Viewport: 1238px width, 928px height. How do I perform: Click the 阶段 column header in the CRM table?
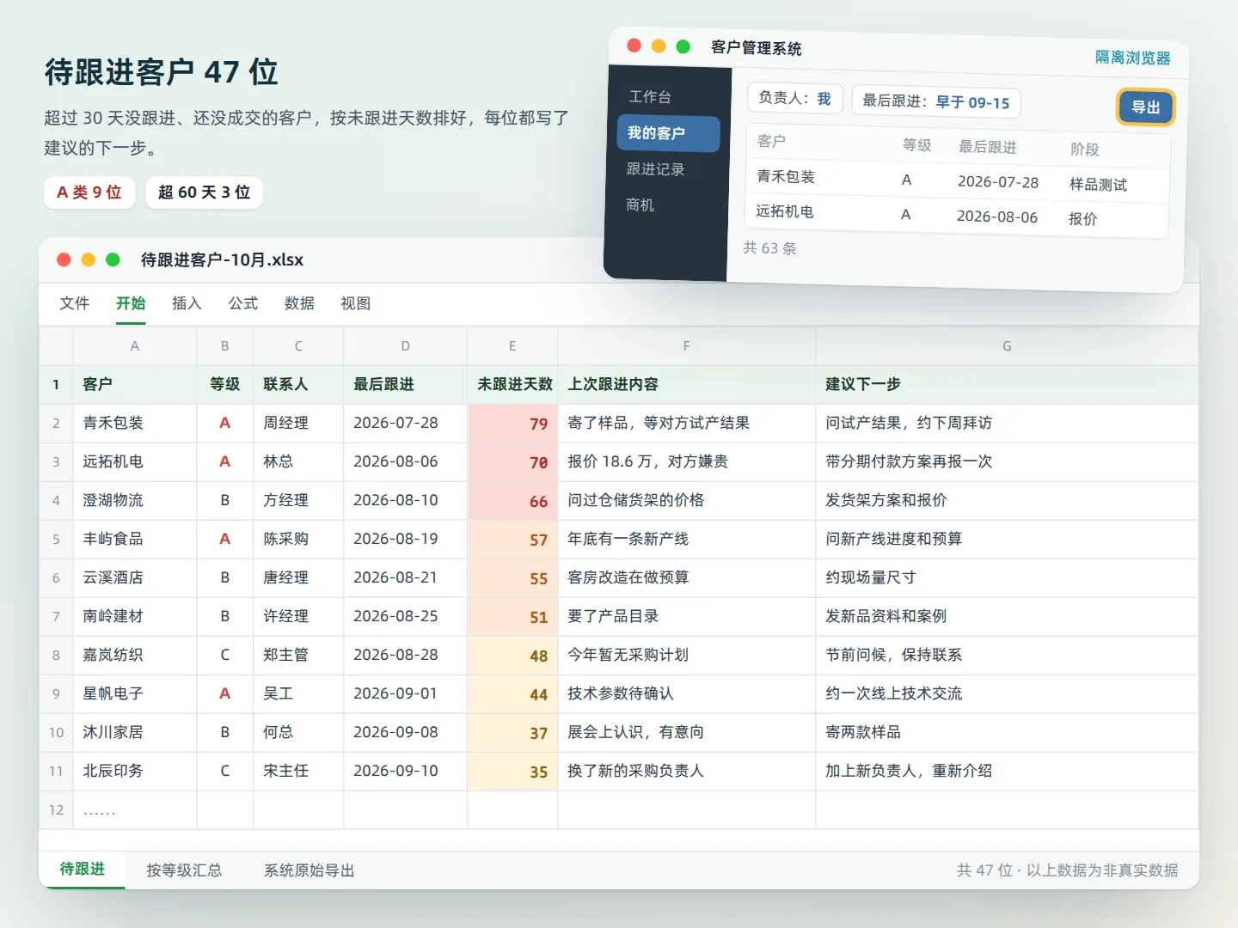click(x=1085, y=150)
